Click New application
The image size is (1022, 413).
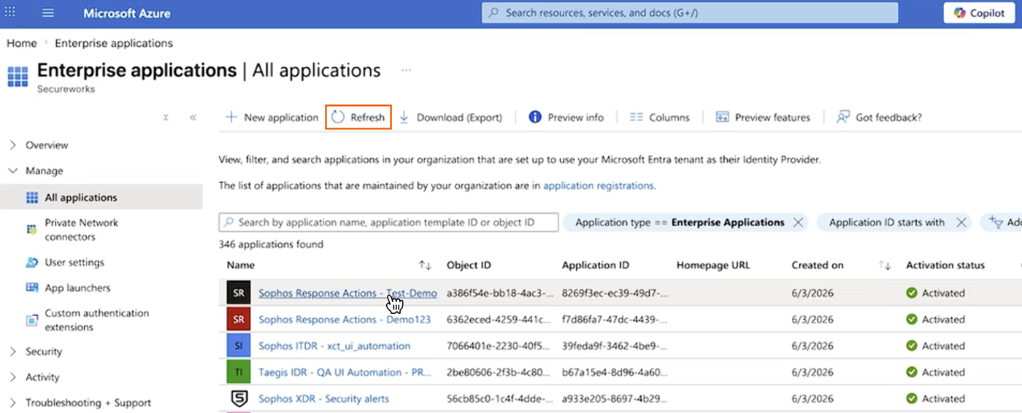[272, 117]
